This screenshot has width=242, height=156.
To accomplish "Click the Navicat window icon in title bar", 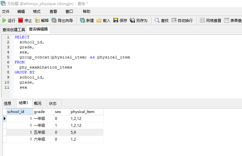I will (x=3, y=3).
